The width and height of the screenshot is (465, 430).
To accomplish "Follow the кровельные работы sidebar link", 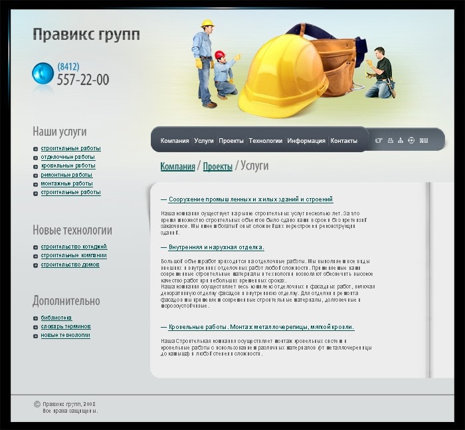I will pos(68,165).
